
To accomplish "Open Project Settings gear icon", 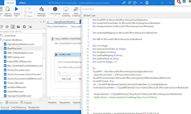I will coord(24,27).
